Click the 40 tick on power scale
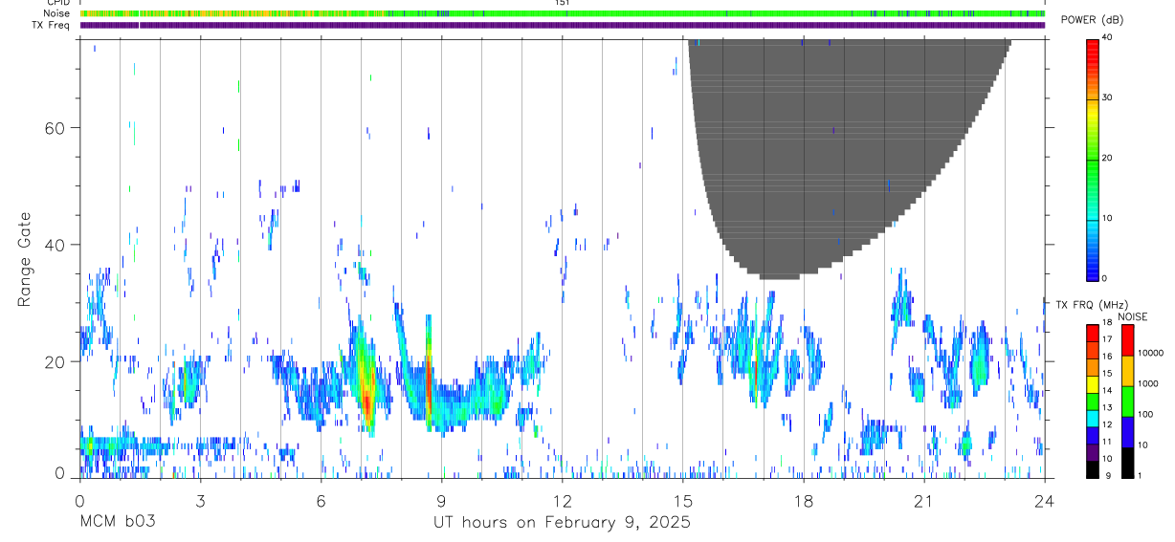This screenshot has height=542, width=1175. point(1107,38)
